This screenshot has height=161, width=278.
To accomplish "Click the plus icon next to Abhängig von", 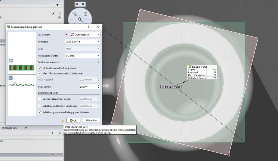I will click(26, 128).
